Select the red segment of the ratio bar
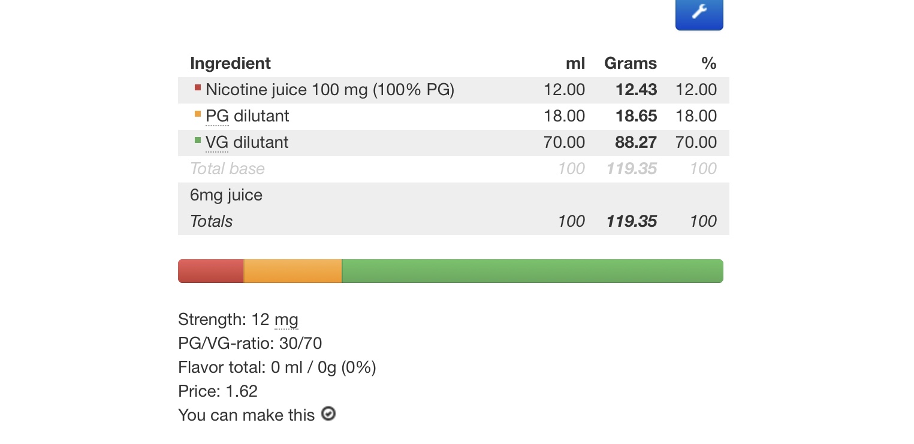This screenshot has width=914, height=444. (x=211, y=271)
